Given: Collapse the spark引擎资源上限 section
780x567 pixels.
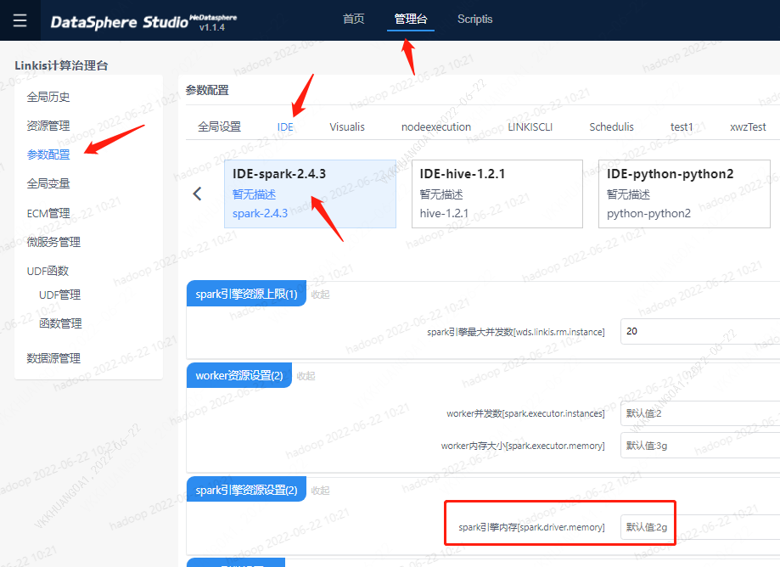Looking at the screenshot, I should point(320,295).
